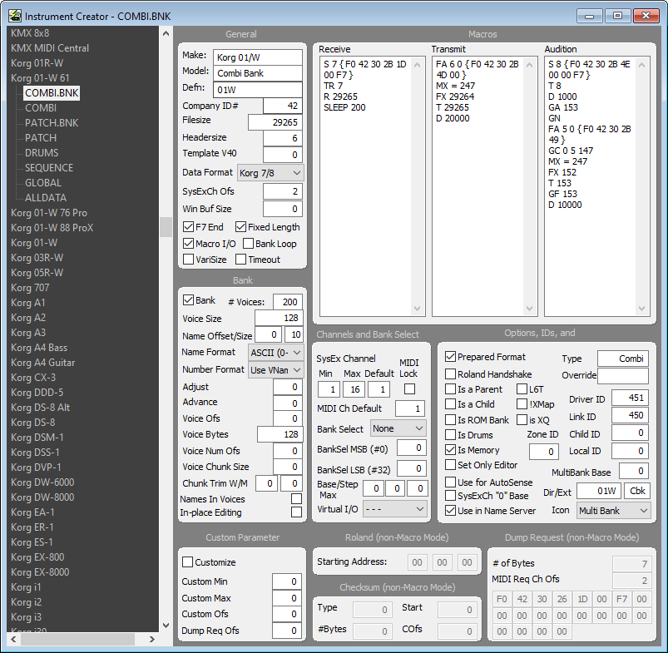Disable the Macro I/O checkbox

pos(188,244)
